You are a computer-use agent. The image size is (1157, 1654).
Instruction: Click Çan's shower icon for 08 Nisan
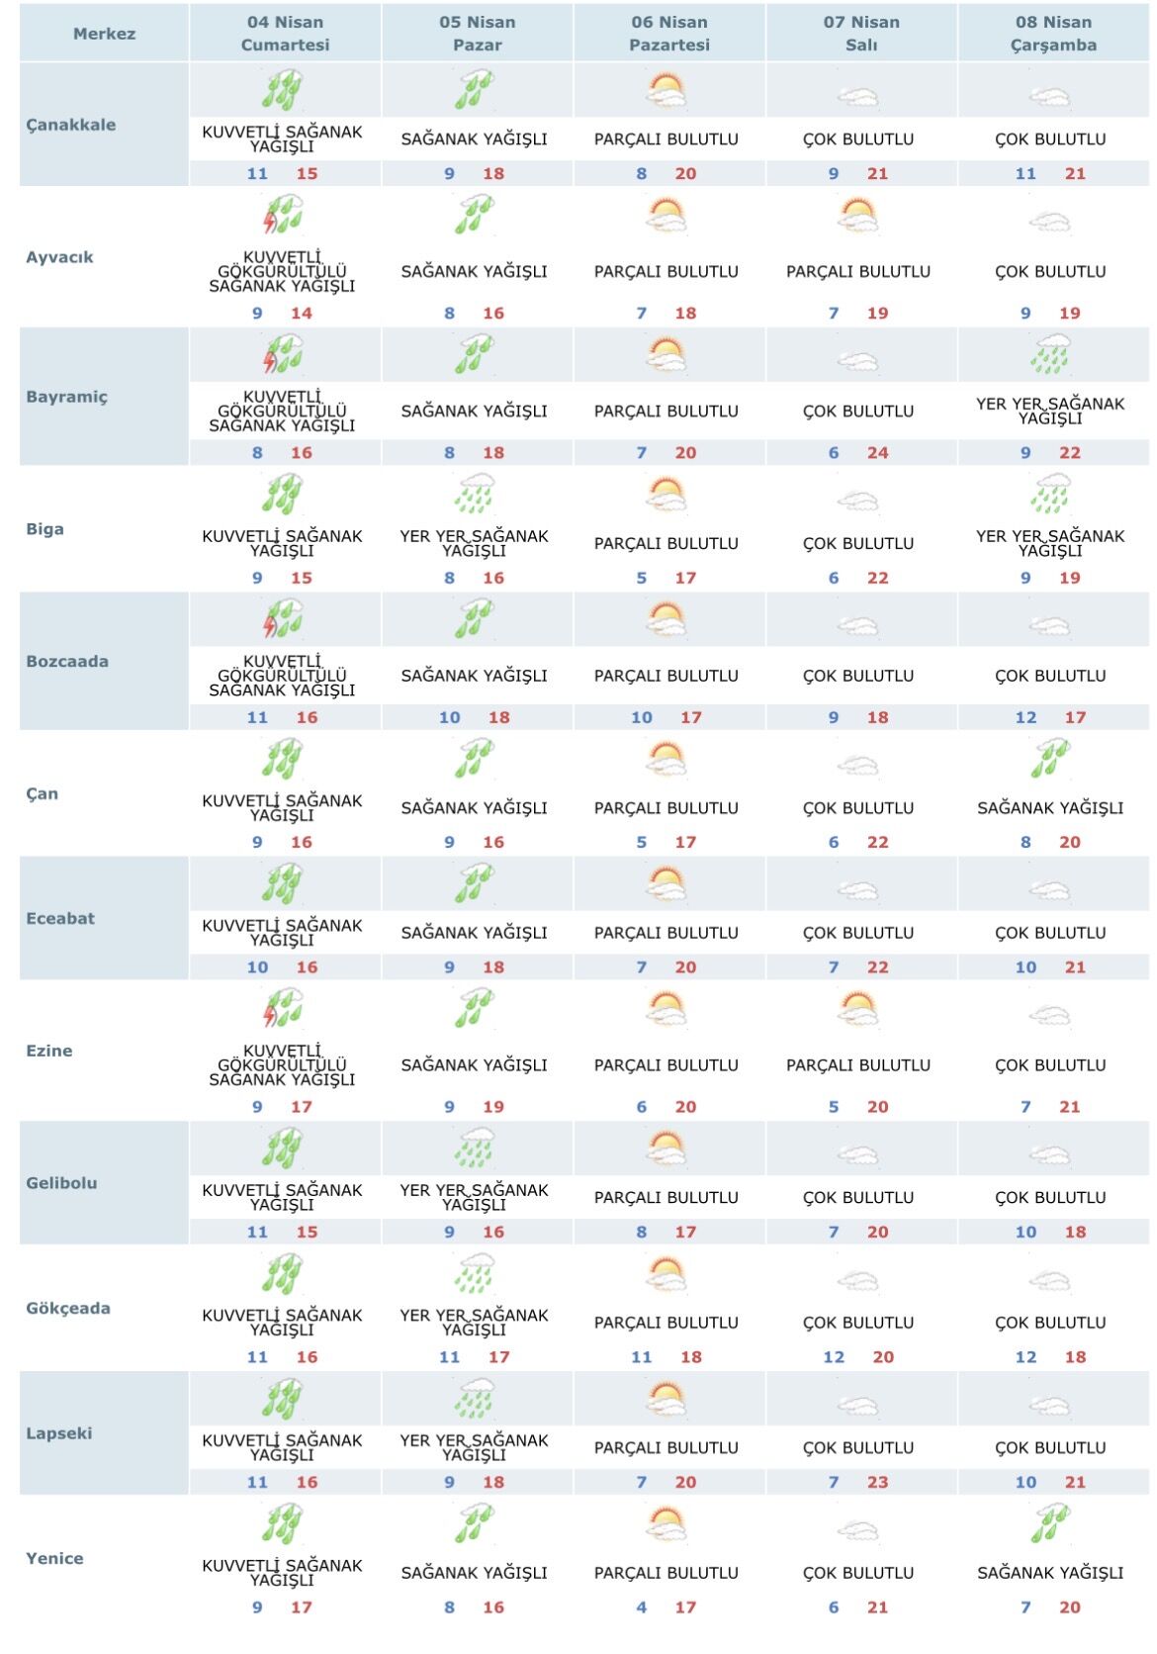[1050, 759]
